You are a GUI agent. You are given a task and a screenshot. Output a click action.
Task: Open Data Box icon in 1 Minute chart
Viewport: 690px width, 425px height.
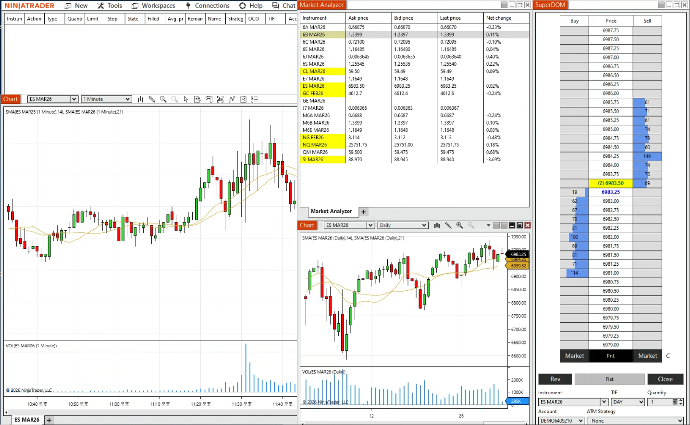coord(197,99)
